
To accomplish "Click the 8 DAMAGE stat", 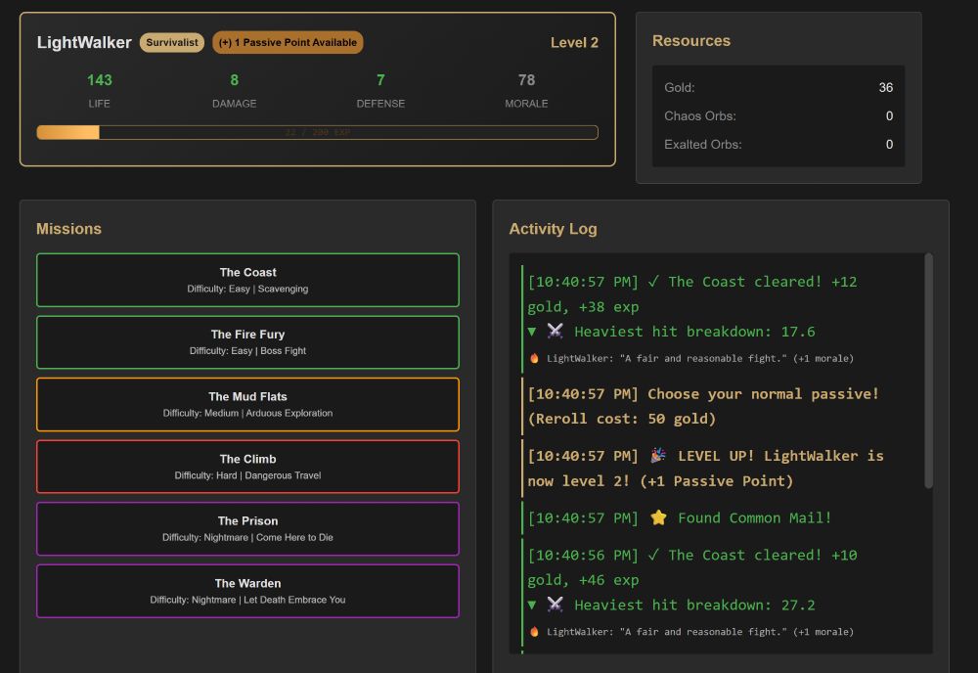I will click(x=235, y=90).
